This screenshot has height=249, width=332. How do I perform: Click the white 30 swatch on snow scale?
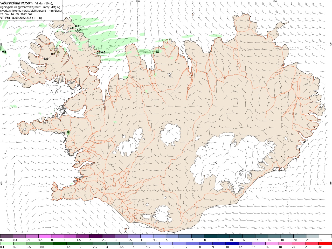(x=325, y=236)
